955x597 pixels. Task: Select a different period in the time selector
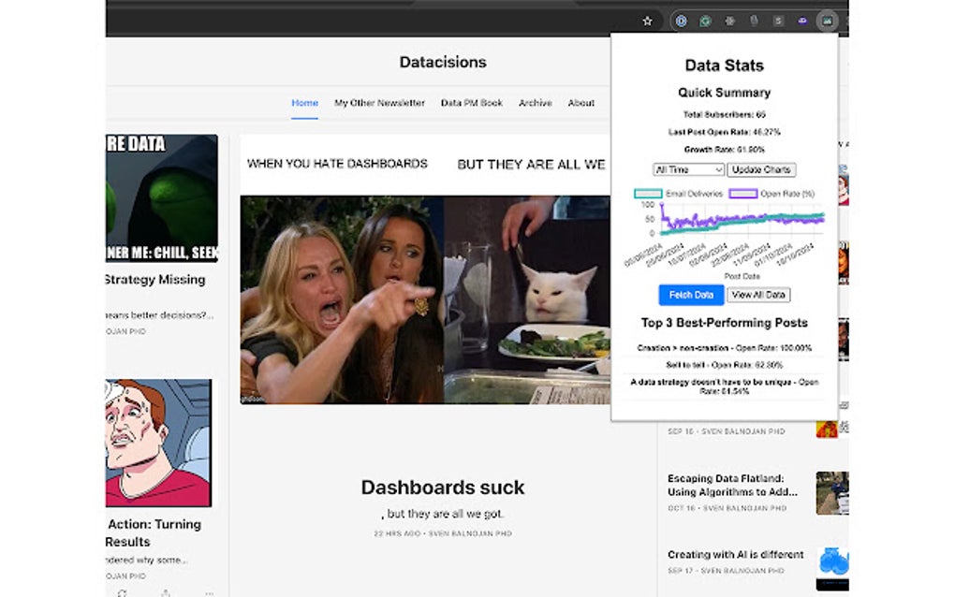click(687, 169)
